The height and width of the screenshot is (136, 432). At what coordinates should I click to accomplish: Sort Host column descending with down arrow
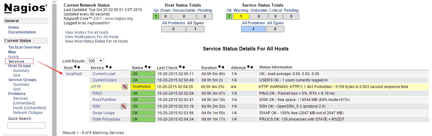[x=79, y=68]
